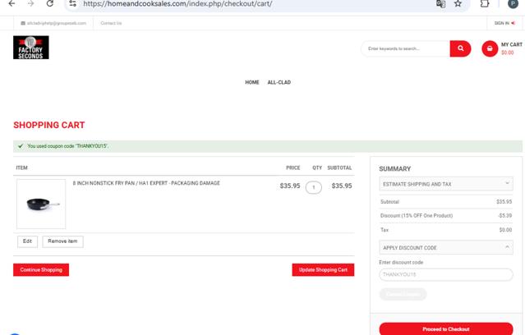
Task: Click the faded cancel coupon button
Action: click(403, 294)
